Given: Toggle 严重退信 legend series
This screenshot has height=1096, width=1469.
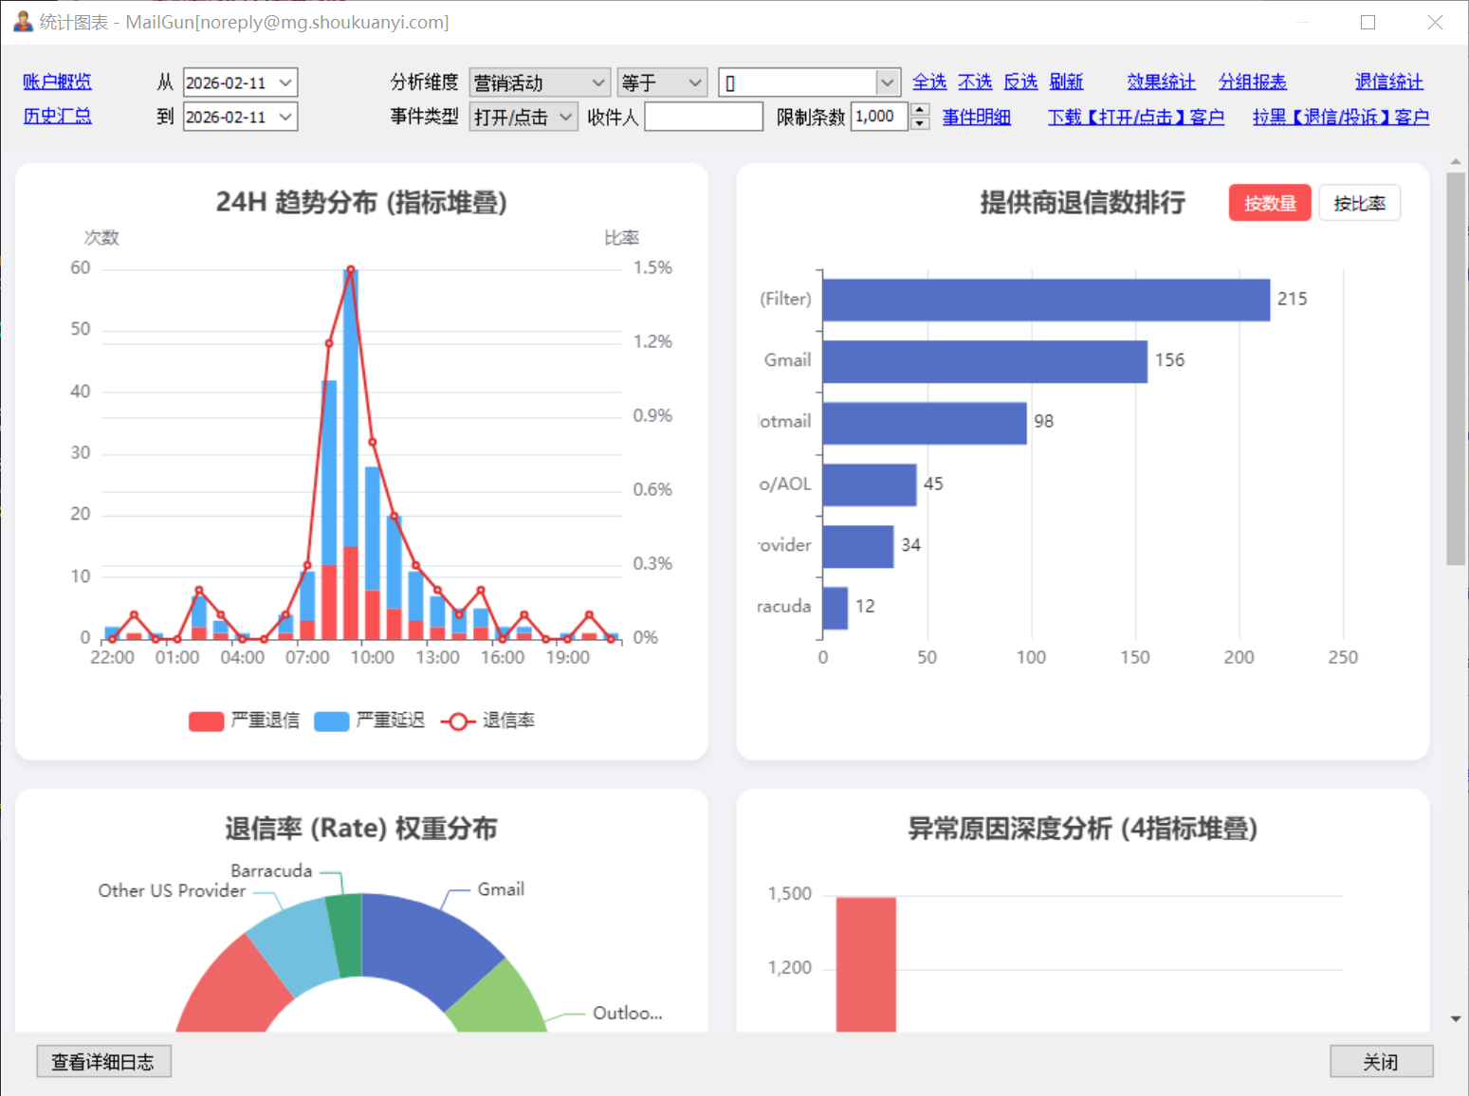Looking at the screenshot, I should pos(244,721).
